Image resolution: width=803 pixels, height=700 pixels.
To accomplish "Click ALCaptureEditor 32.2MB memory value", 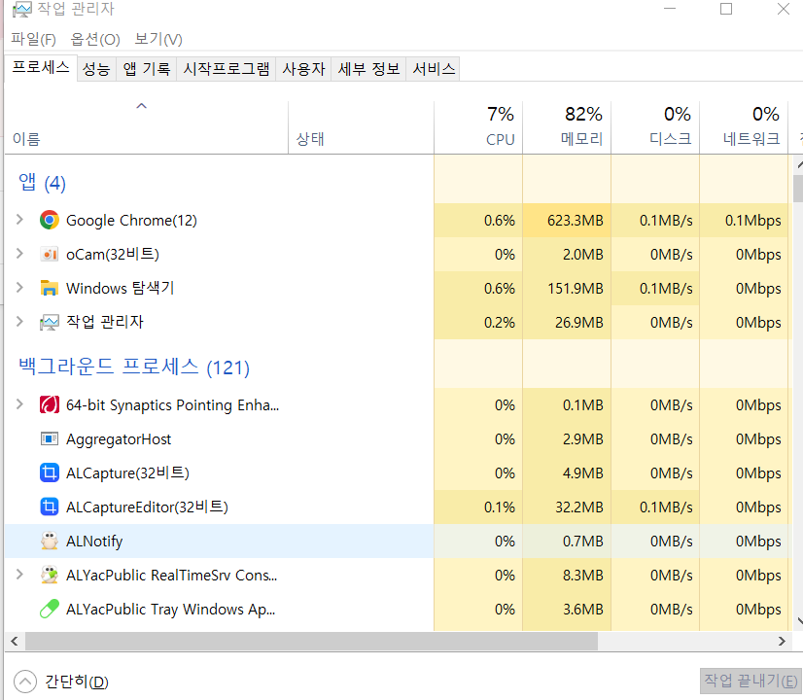I will point(579,507).
